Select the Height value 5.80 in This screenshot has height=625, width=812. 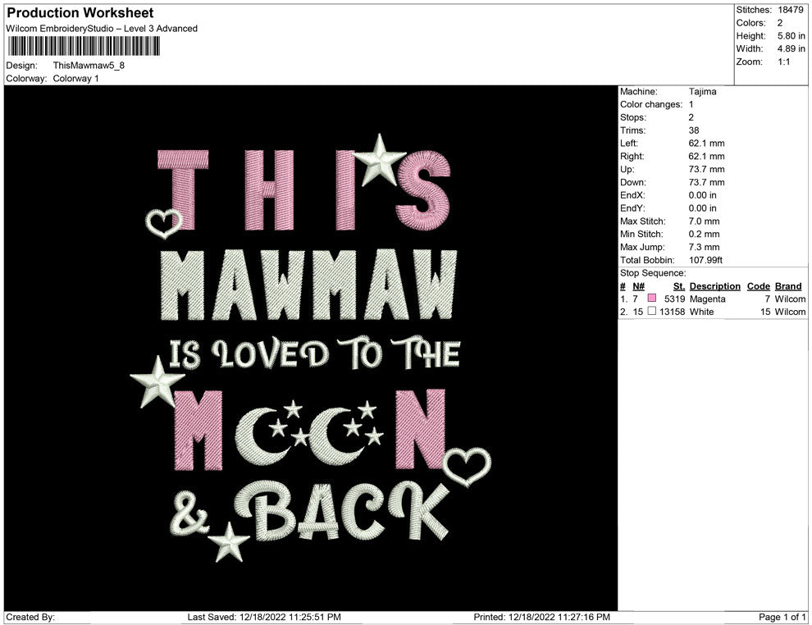[x=791, y=36]
